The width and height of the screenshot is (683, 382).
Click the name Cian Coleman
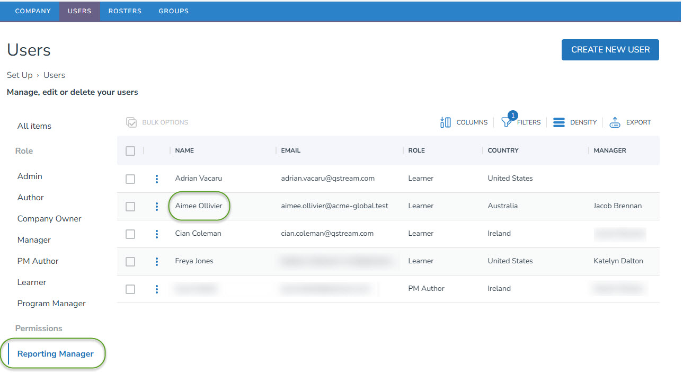198,234
